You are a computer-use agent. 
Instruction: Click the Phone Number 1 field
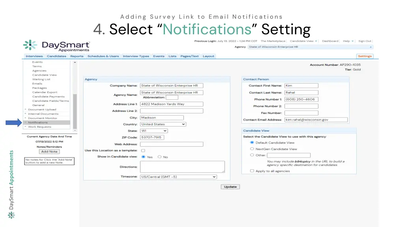(301, 99)
